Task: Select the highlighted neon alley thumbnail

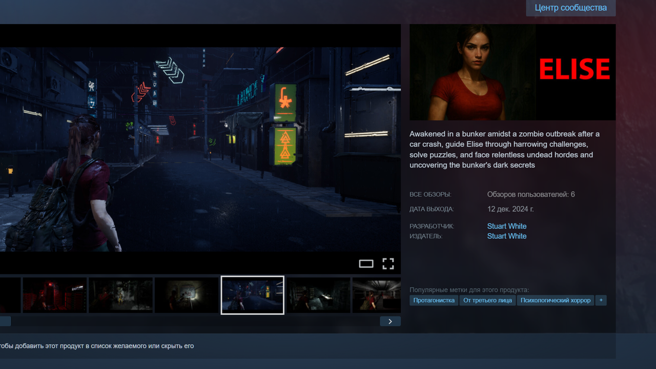Action: click(x=252, y=295)
